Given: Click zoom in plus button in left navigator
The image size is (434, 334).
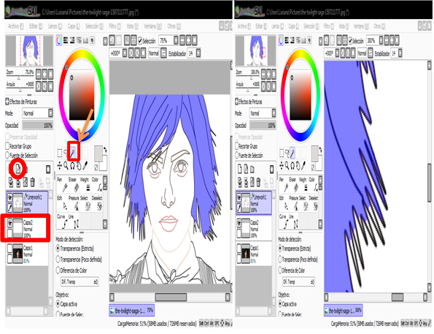Looking at the screenshot, I should click(x=44, y=74).
